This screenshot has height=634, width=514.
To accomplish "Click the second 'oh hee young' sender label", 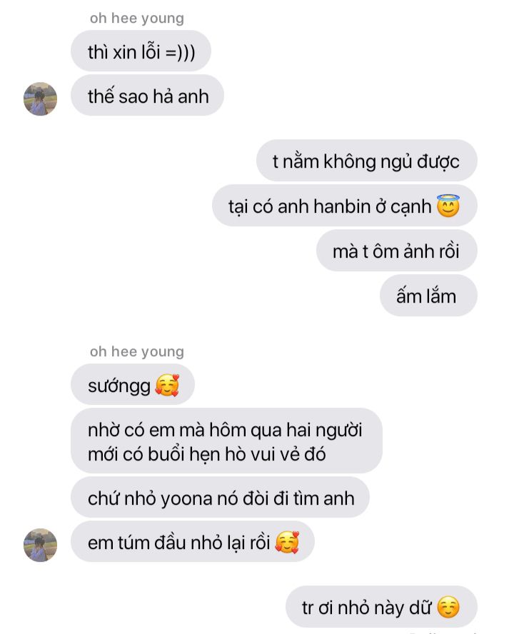I will [136, 352].
